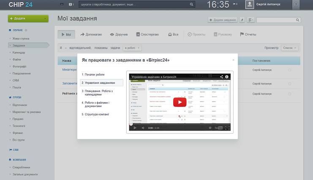Toggle the circle in the Заповнити task row
This screenshot has width=313, height=180.
coord(290,84)
